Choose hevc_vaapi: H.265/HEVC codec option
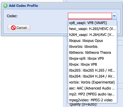 pos(92,29)
